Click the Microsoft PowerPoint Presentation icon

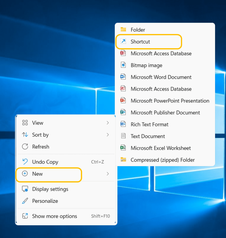pos(123,101)
